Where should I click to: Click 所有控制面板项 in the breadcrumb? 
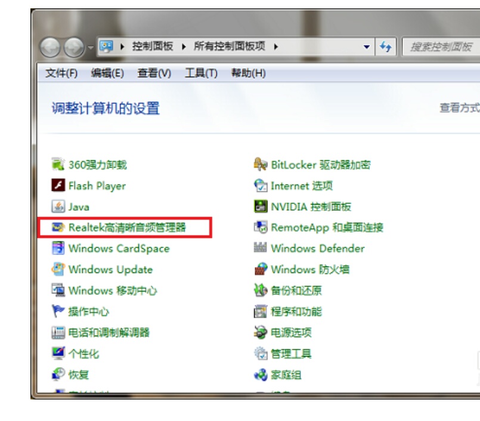tap(230, 47)
